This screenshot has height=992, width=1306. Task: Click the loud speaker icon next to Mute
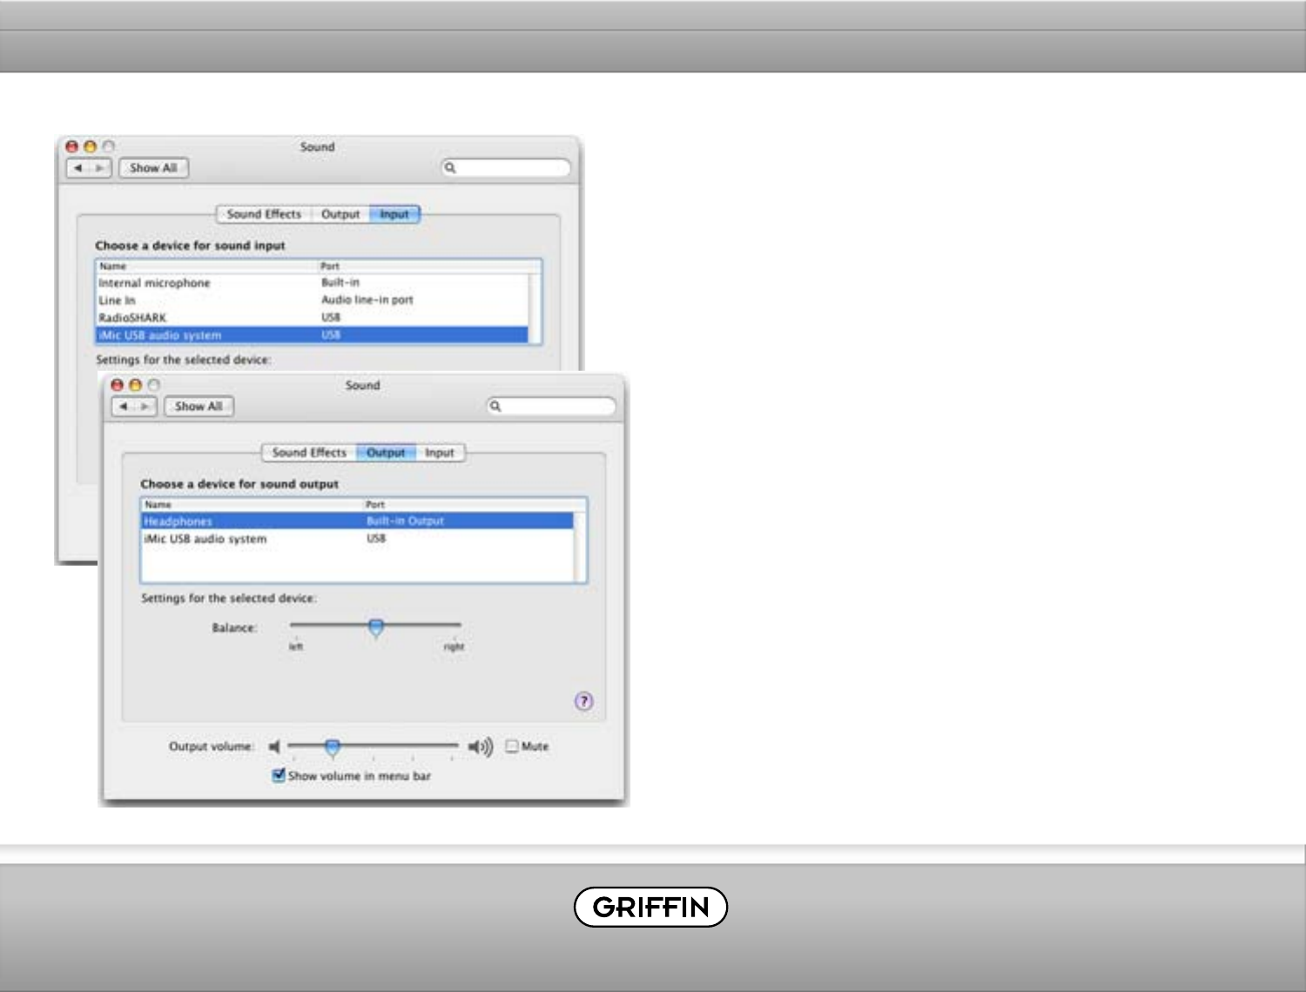(x=481, y=747)
